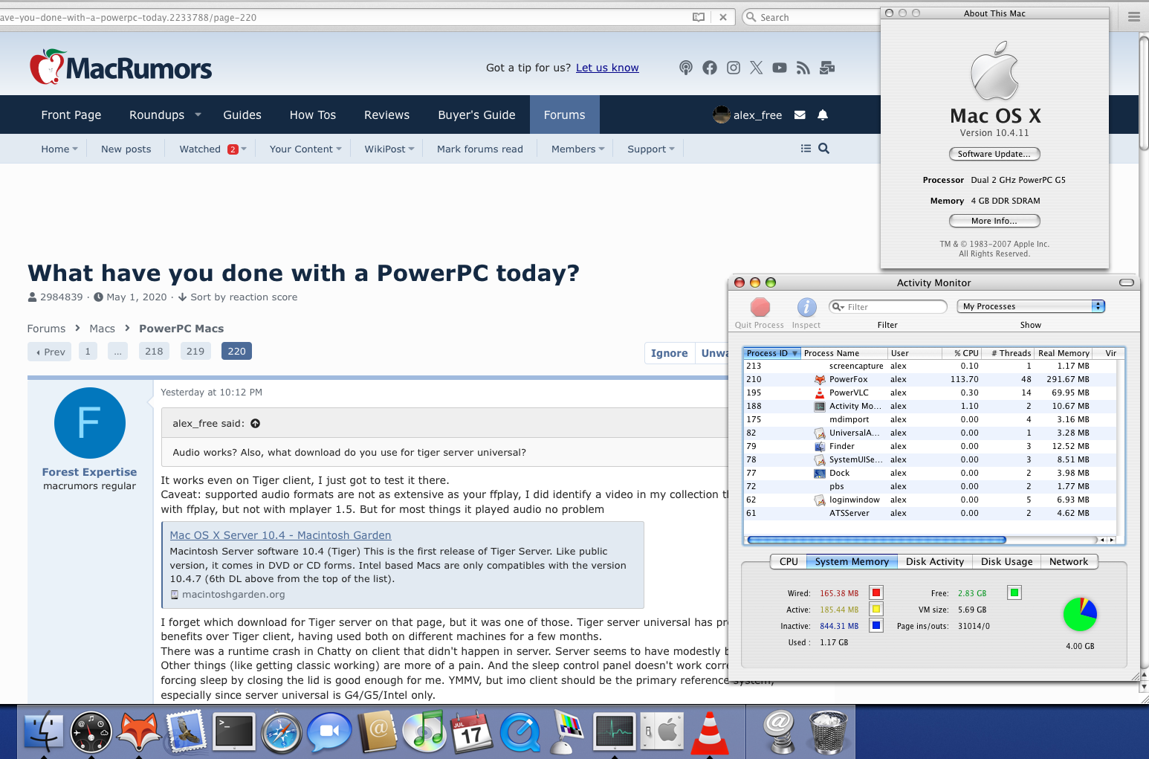Select the System Memory tab
Image resolution: width=1149 pixels, height=759 pixels.
[x=852, y=562]
